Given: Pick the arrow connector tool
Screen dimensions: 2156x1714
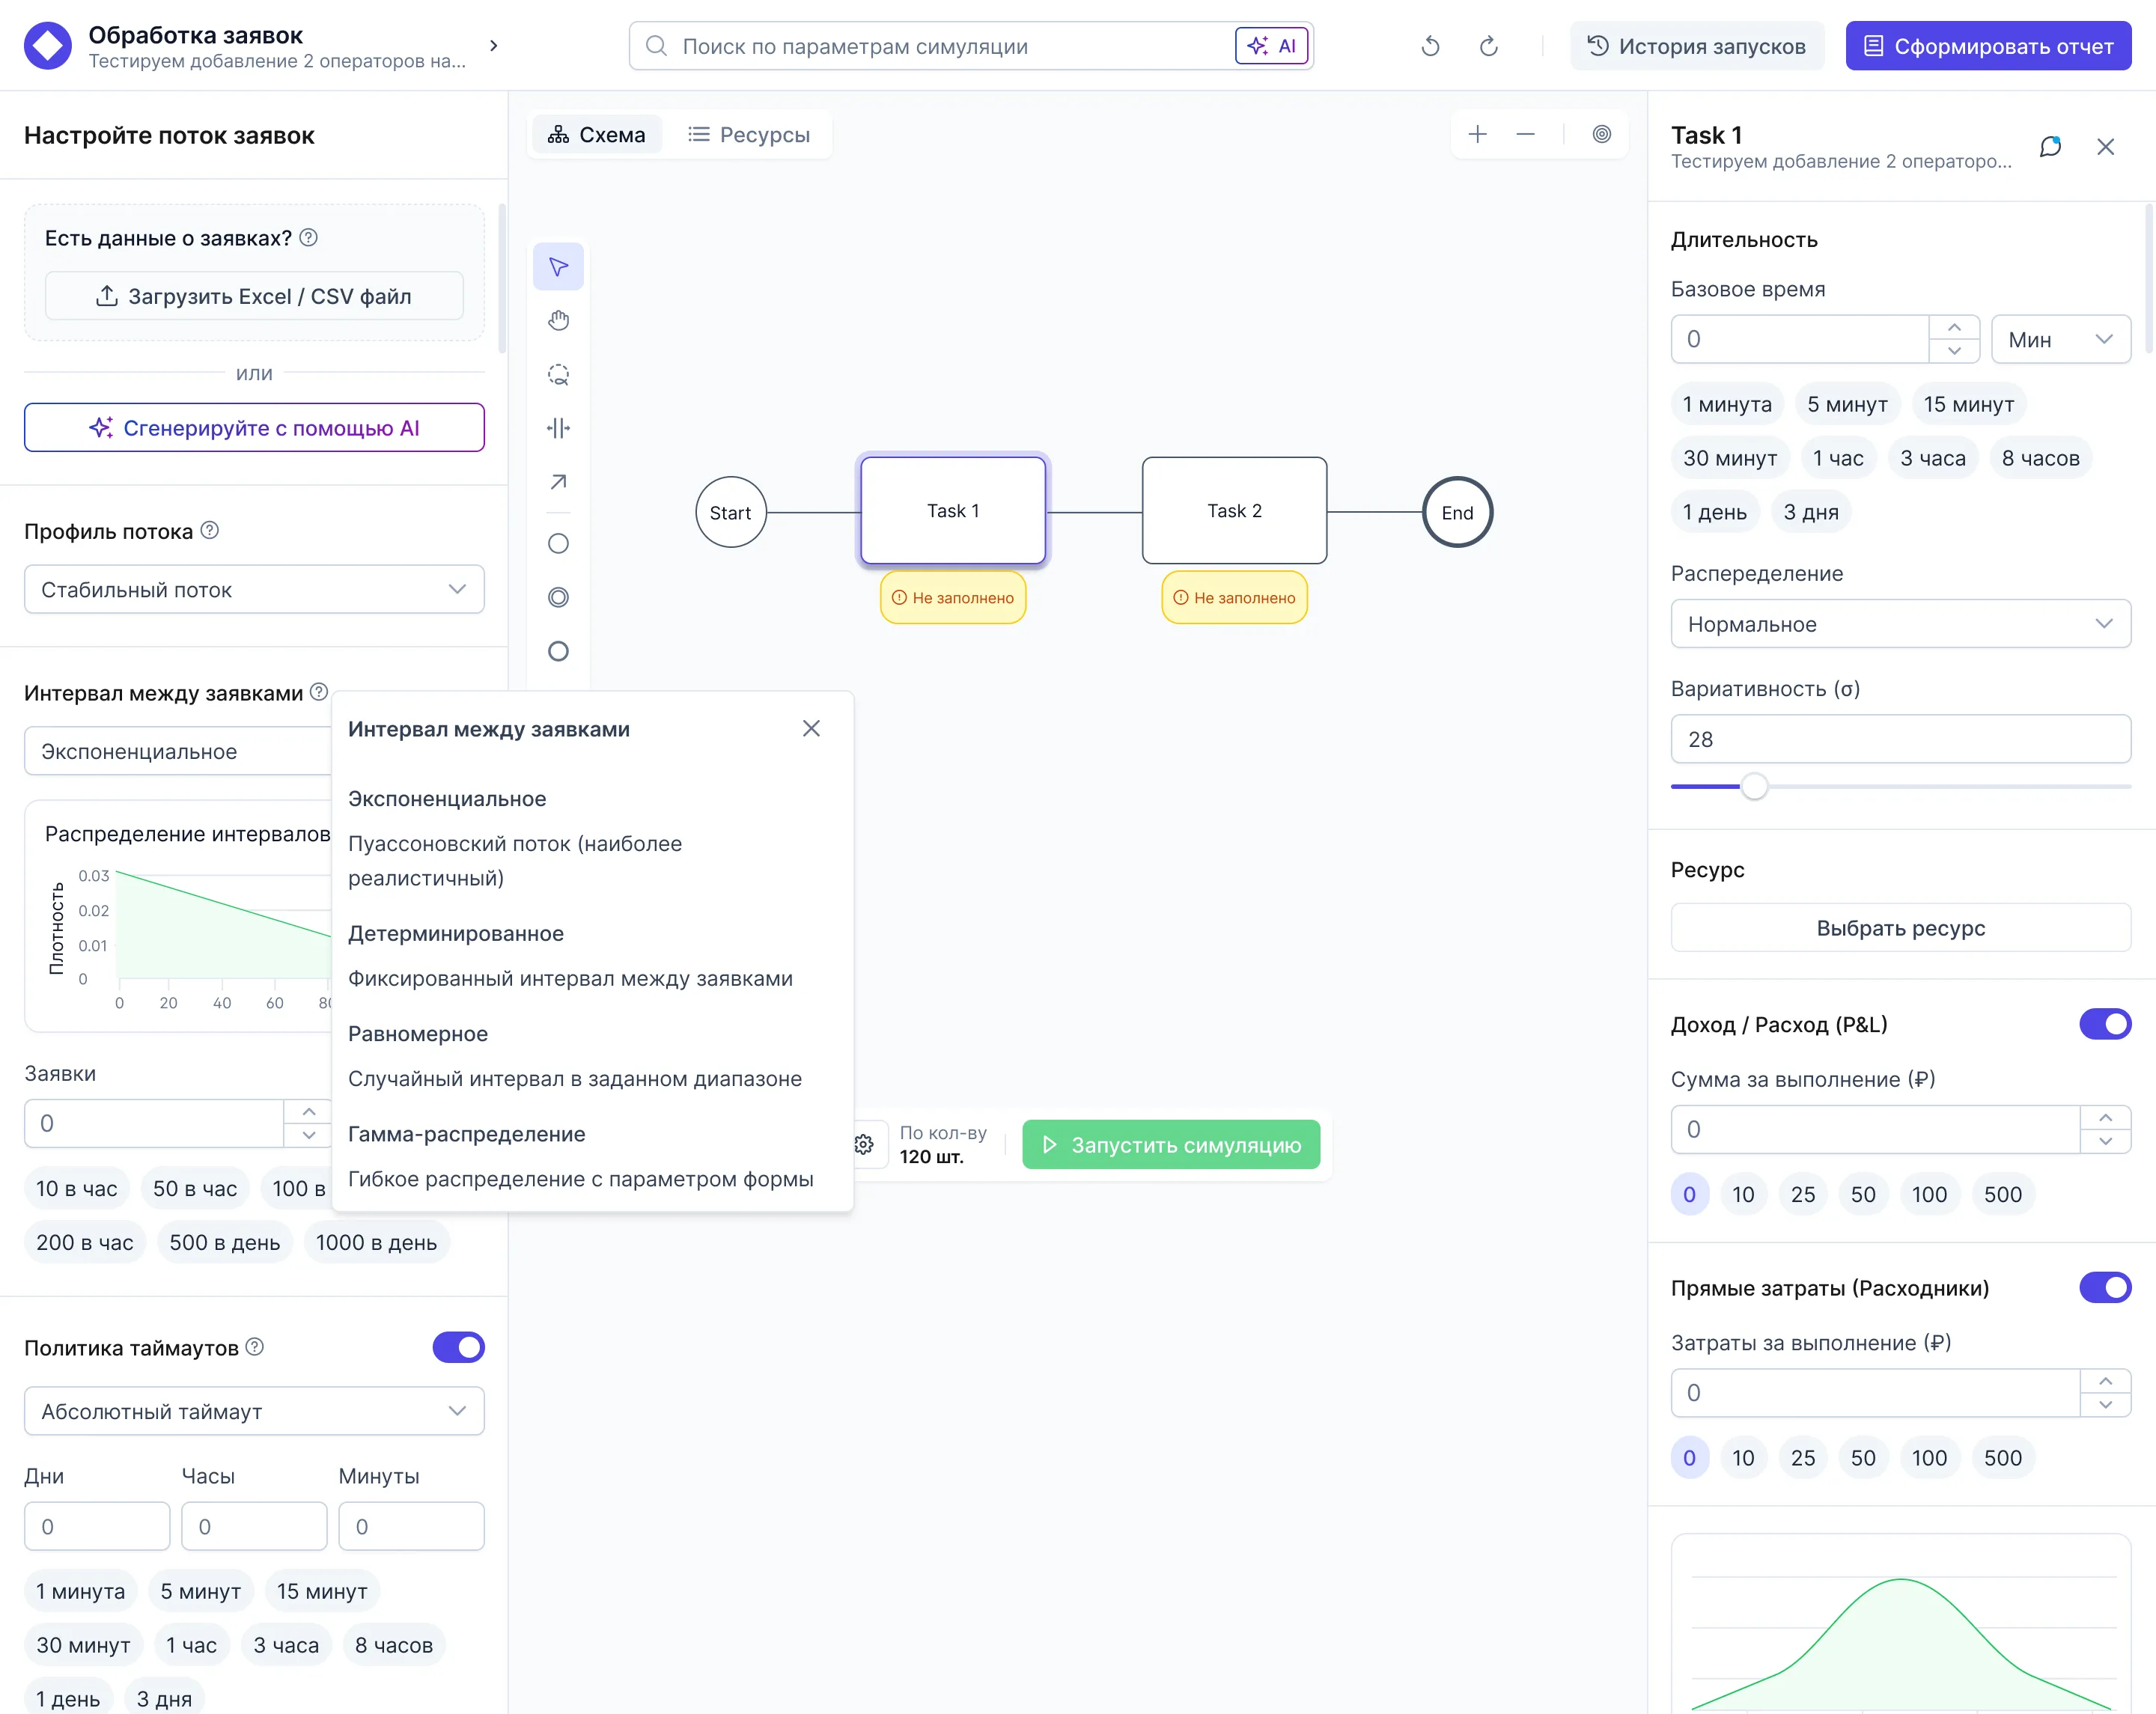Looking at the screenshot, I should (558, 482).
